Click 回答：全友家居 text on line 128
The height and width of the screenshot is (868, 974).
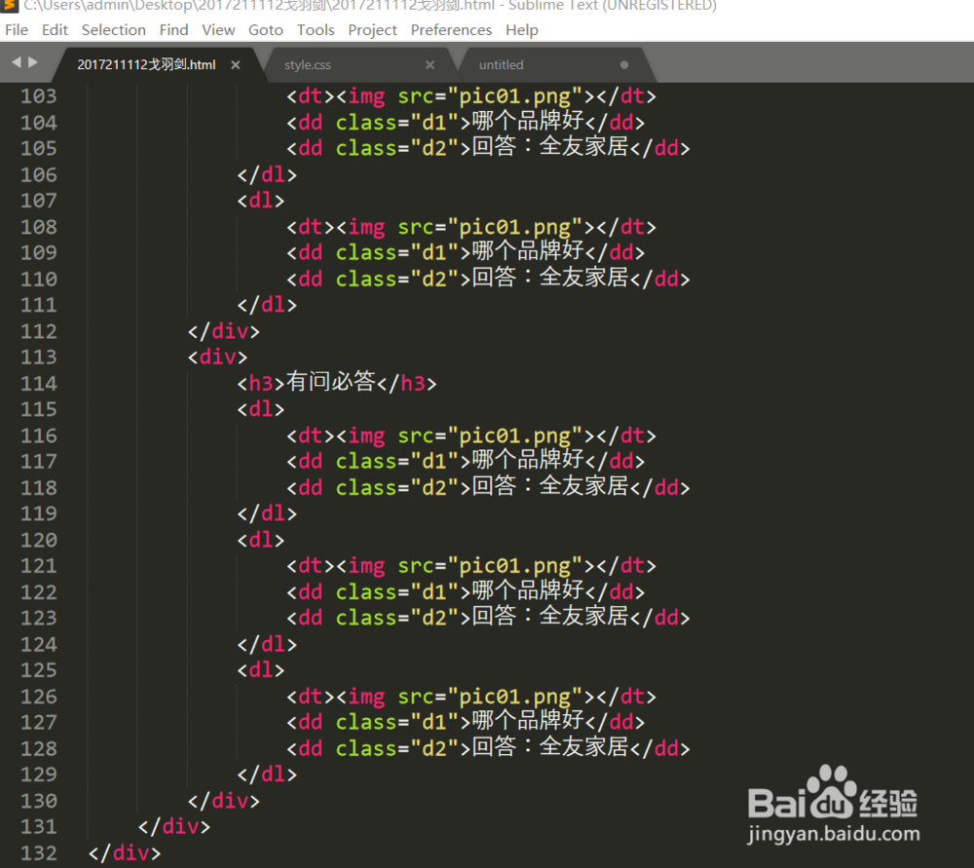click(550, 747)
